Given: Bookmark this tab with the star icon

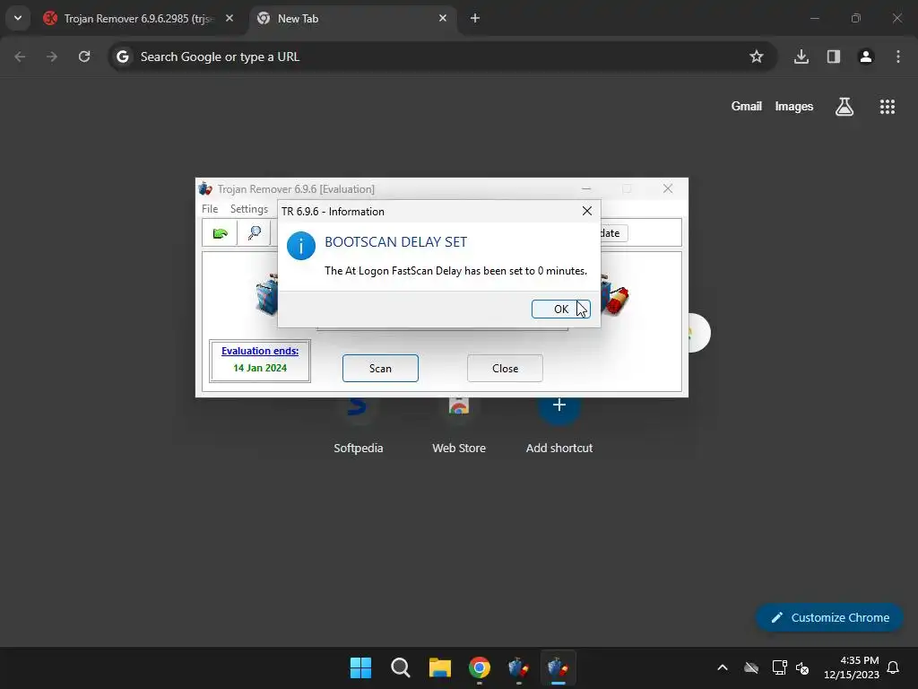Looking at the screenshot, I should (757, 57).
